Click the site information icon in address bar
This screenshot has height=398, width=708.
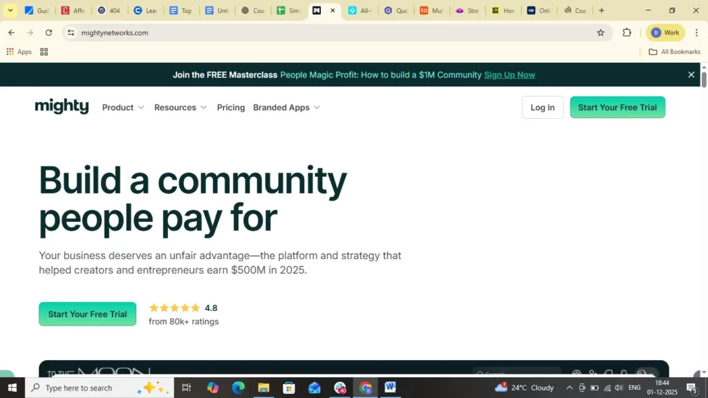(71, 32)
